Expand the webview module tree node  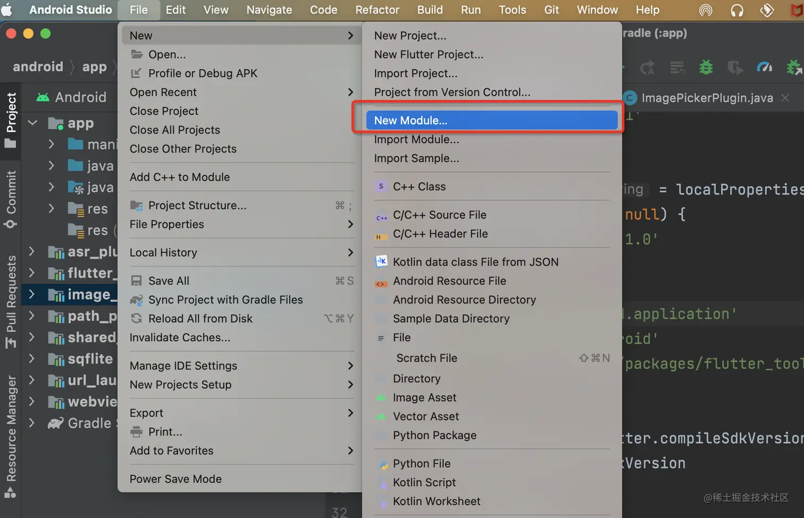click(32, 401)
